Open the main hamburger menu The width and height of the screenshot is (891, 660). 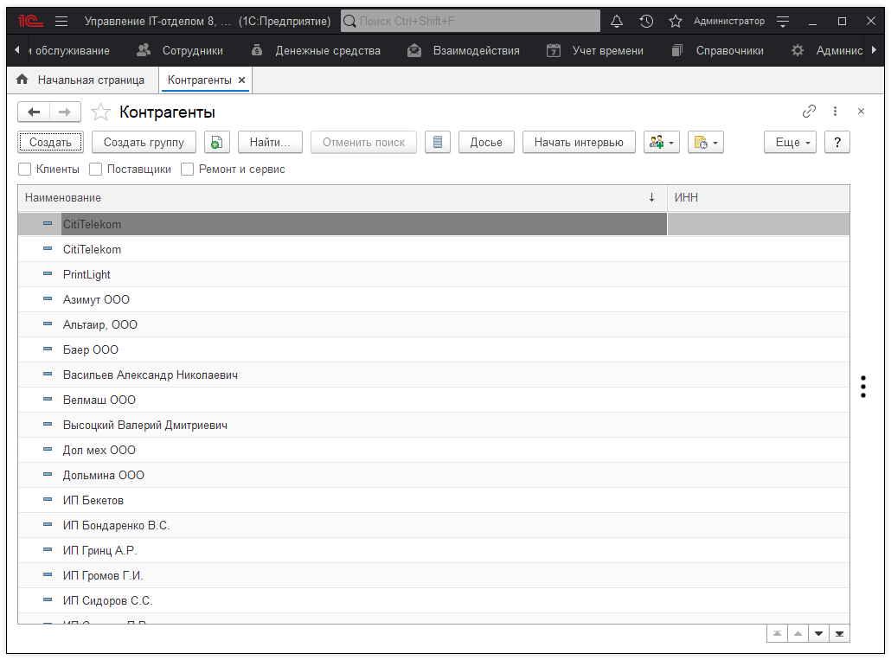point(61,21)
